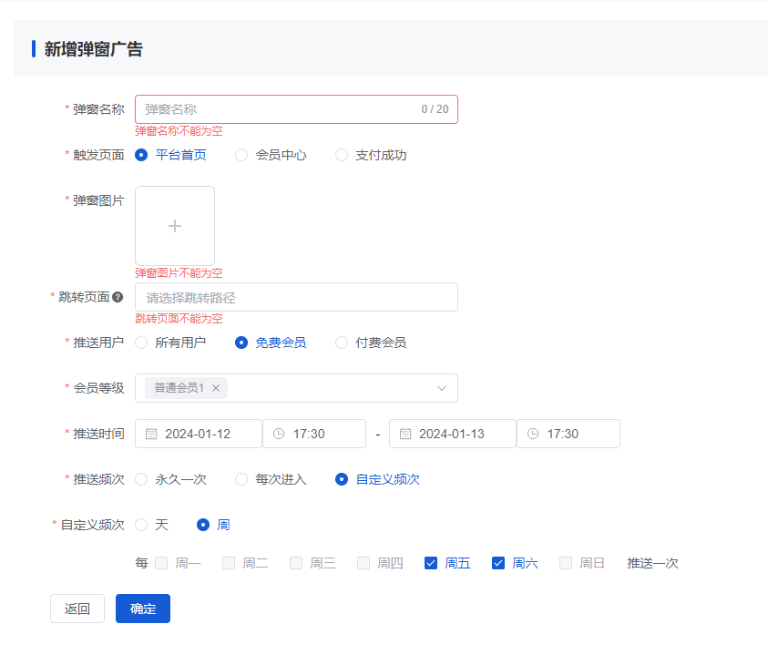The width and height of the screenshot is (768, 655).
Task: Click the 0 / 20 character counter
Action: pos(435,109)
